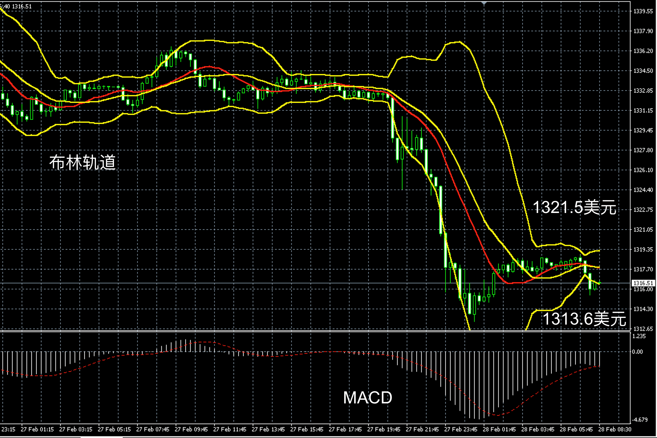Click the 布林轨道 text label

click(x=82, y=162)
